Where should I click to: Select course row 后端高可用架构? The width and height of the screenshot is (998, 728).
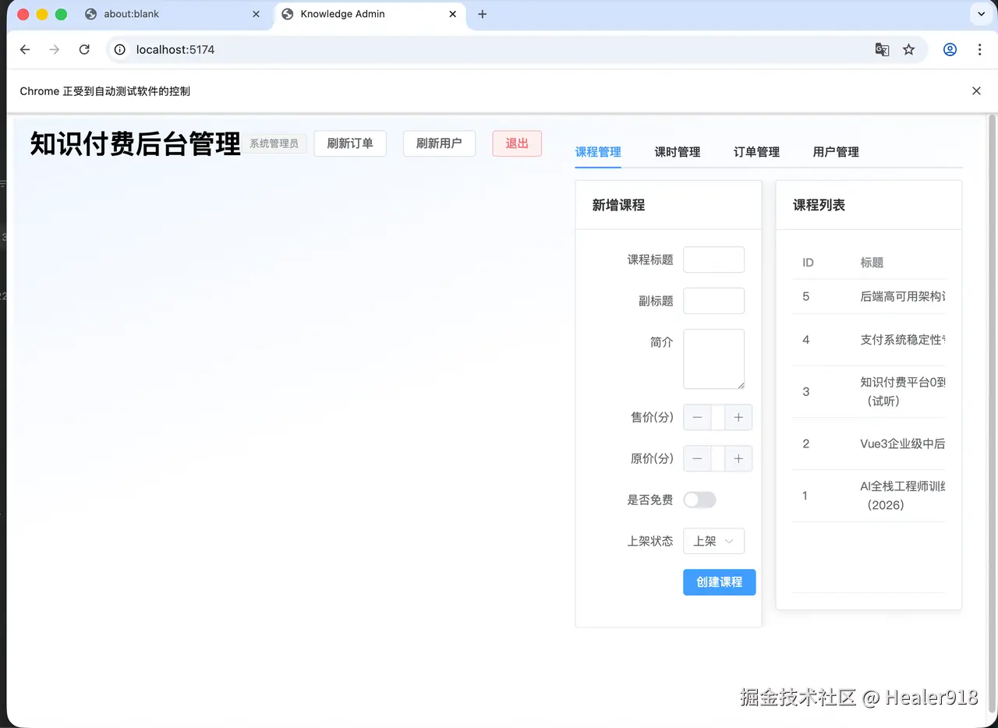pos(869,296)
